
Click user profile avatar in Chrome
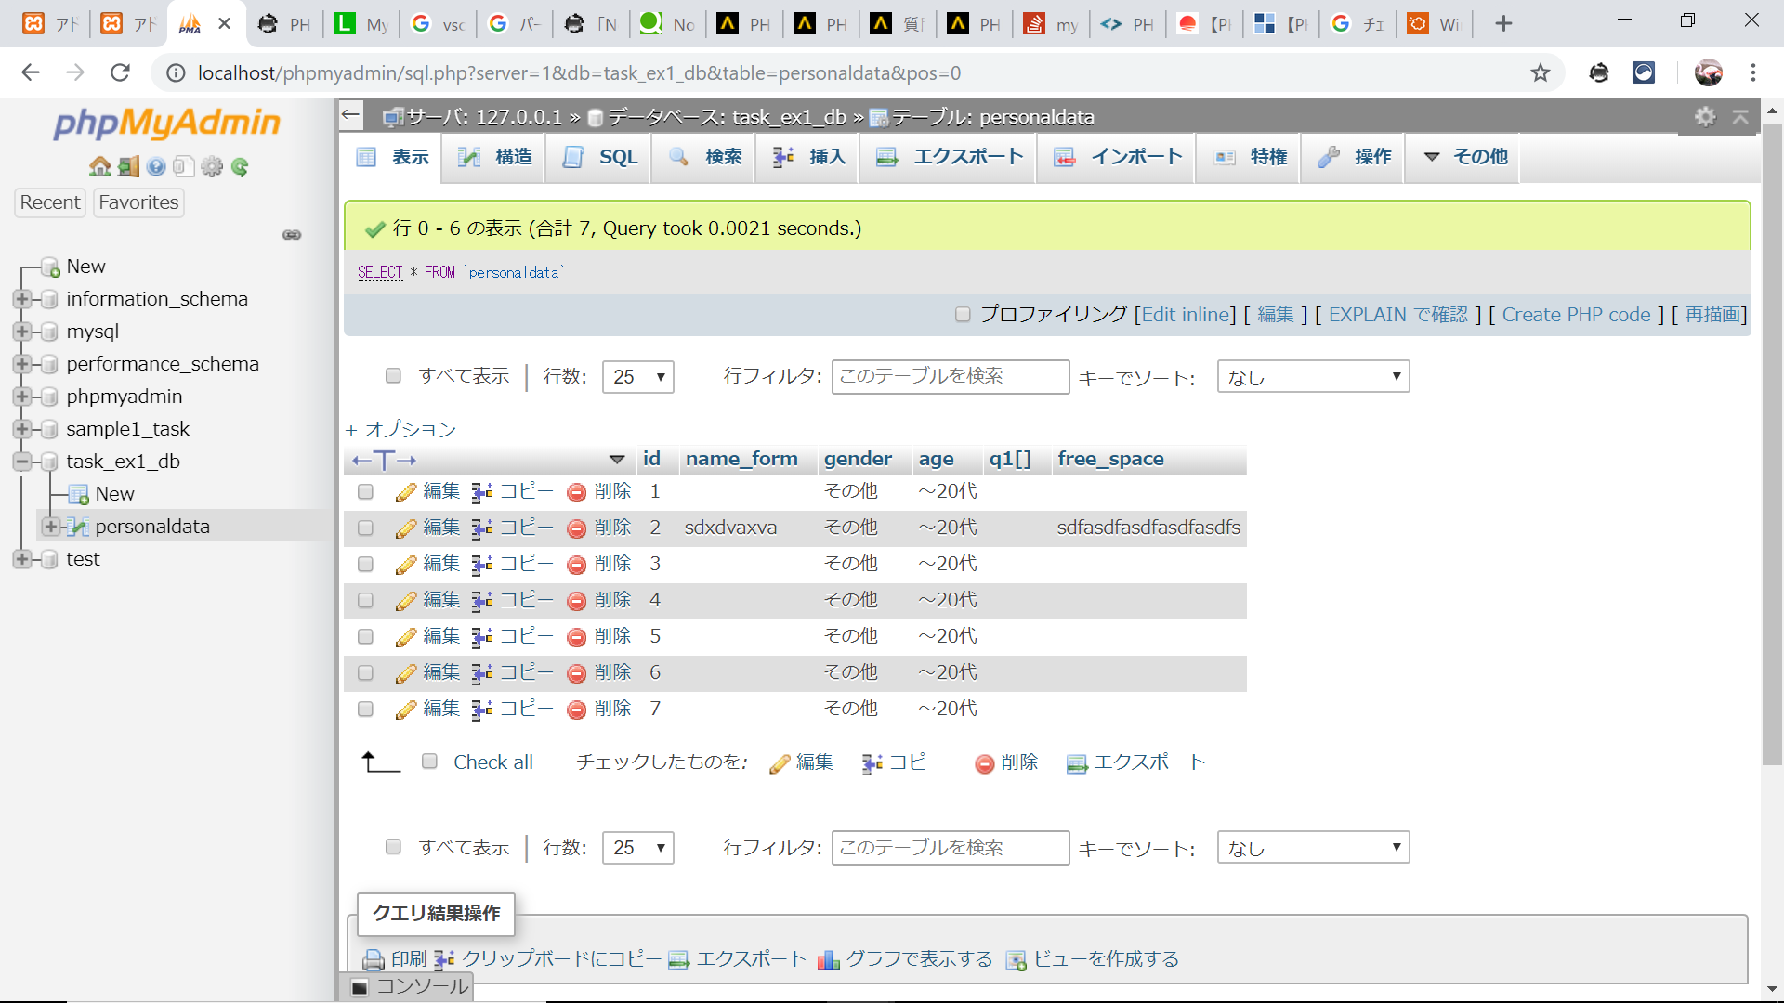click(x=1708, y=72)
